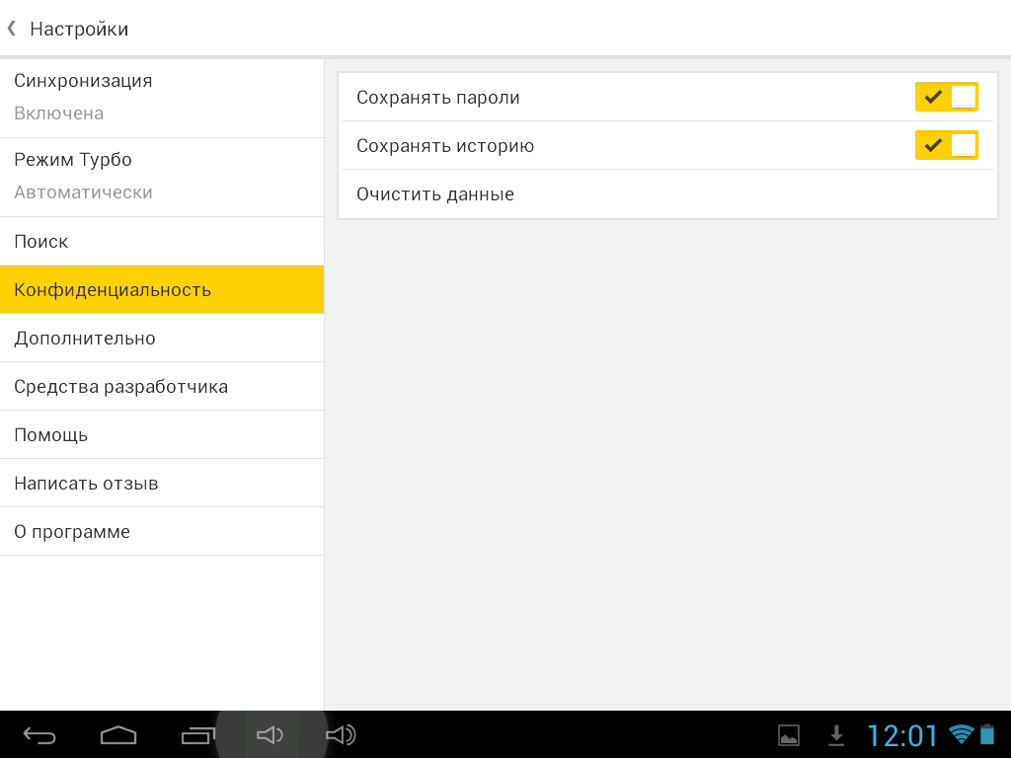This screenshot has width=1011, height=758.
Task: Open О программе section
Action: 162,531
